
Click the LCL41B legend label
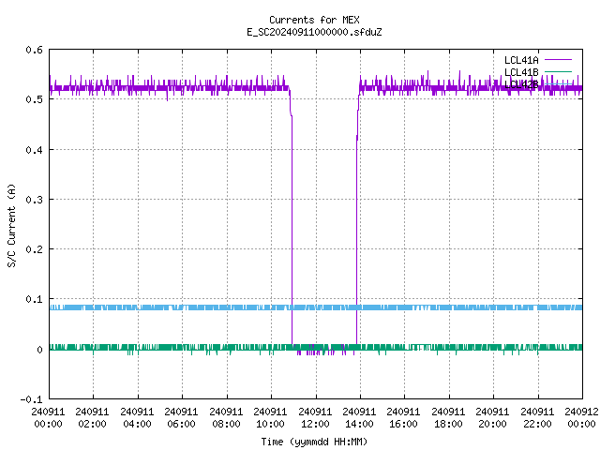point(521,72)
